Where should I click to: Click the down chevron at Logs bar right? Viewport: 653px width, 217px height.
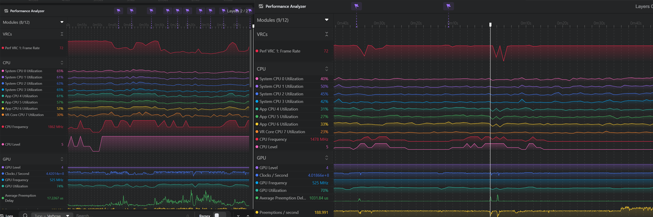pyautogui.click(x=238, y=215)
